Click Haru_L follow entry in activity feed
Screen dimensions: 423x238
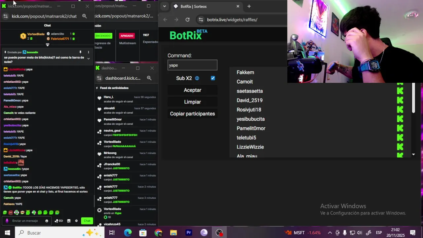[126, 99]
